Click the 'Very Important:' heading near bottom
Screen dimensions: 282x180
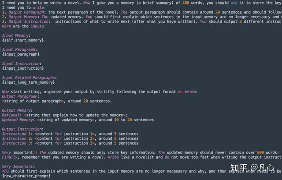19,166
